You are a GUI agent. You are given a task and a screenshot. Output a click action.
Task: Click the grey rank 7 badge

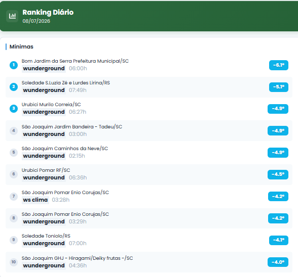click(14, 196)
